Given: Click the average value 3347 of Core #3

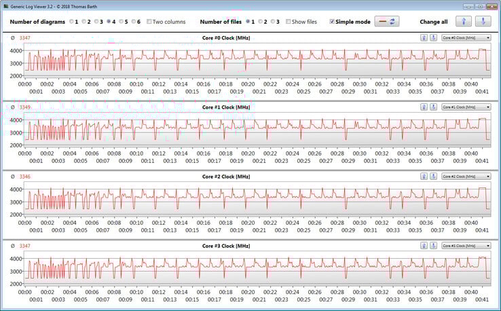Looking at the screenshot, I should click(25, 246).
